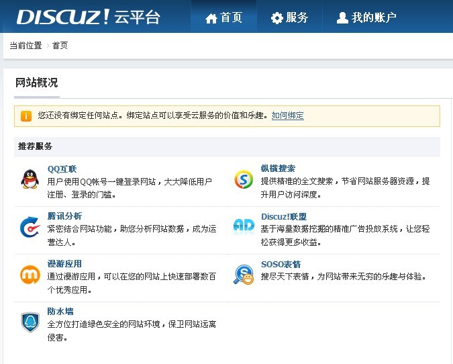The image size is (453, 364).
Task: Open the 服务 navigation tab
Action: [289, 17]
